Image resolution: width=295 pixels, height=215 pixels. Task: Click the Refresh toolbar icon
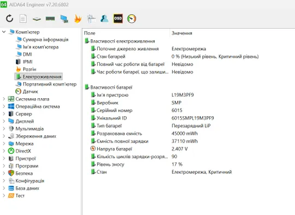click(x=9, y=19)
